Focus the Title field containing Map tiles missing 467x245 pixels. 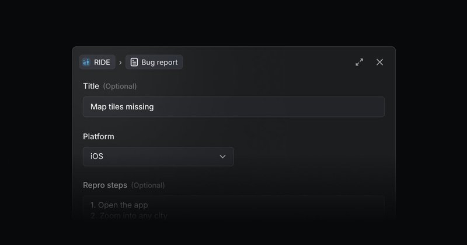pos(234,106)
